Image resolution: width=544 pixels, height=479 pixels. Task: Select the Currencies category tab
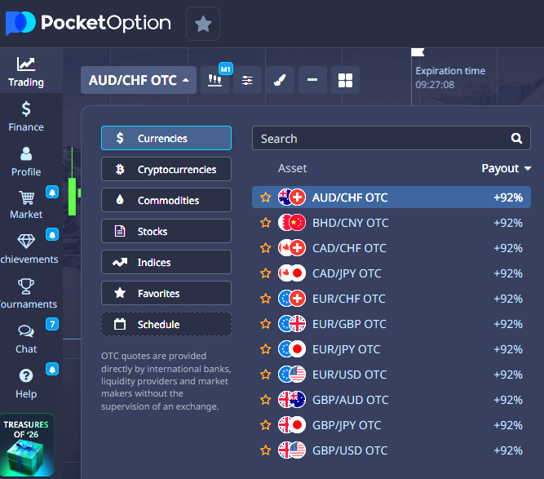[x=166, y=138]
